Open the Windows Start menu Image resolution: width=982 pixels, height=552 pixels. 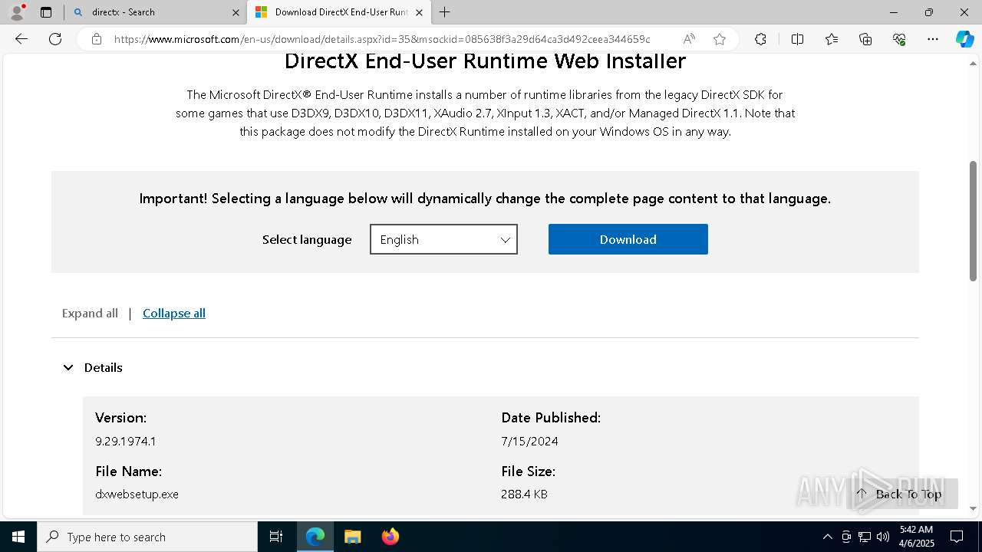[18, 537]
